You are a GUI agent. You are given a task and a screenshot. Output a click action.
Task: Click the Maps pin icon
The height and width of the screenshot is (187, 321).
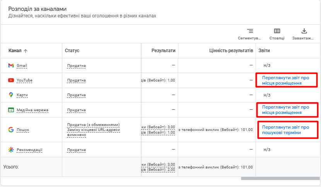[x=11, y=95]
